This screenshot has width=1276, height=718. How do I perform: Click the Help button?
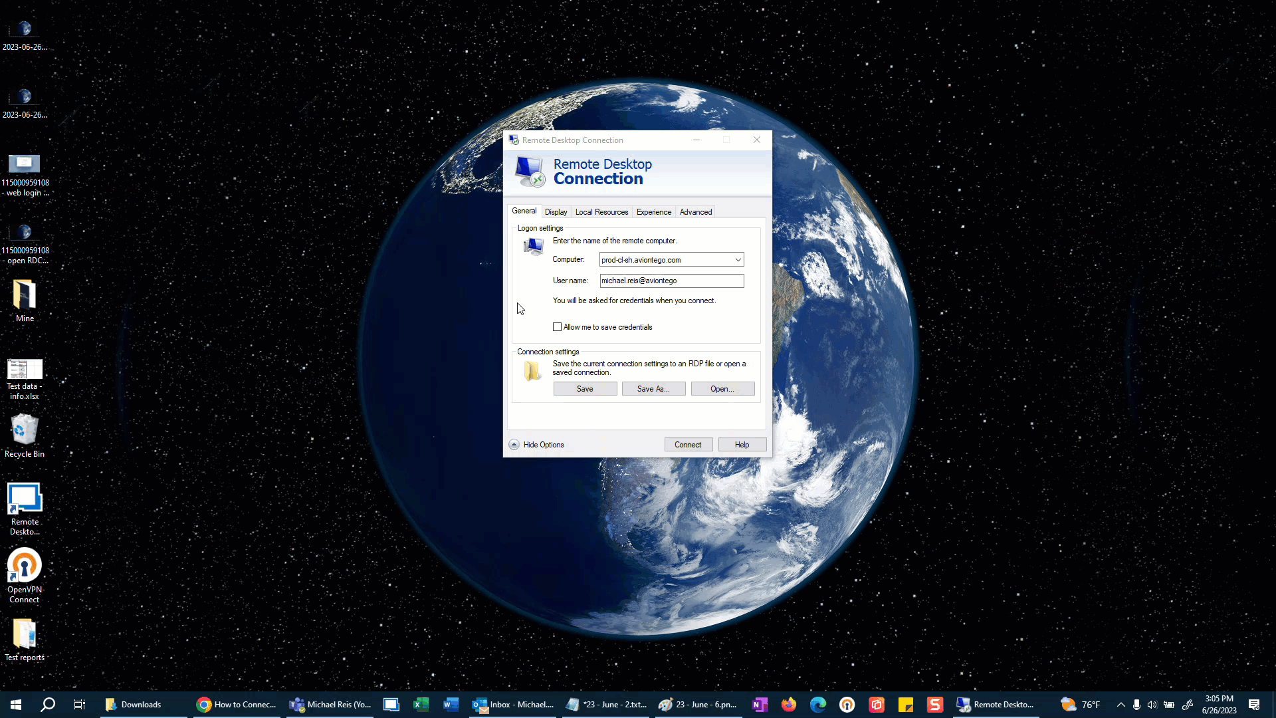coord(742,445)
